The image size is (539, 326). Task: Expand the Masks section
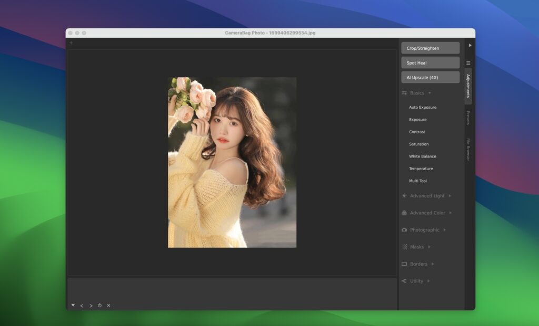[x=429, y=247]
